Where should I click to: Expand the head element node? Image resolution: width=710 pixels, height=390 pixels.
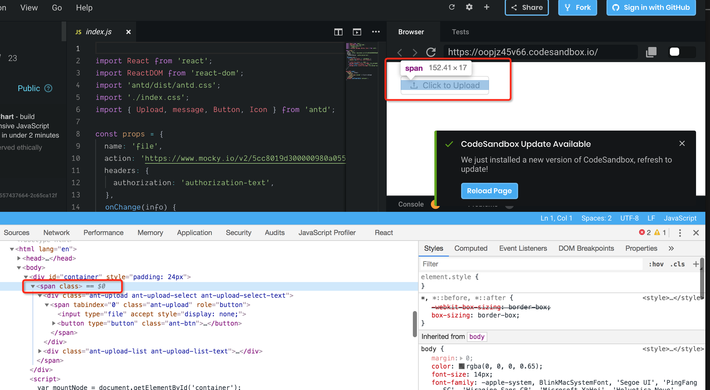point(19,258)
